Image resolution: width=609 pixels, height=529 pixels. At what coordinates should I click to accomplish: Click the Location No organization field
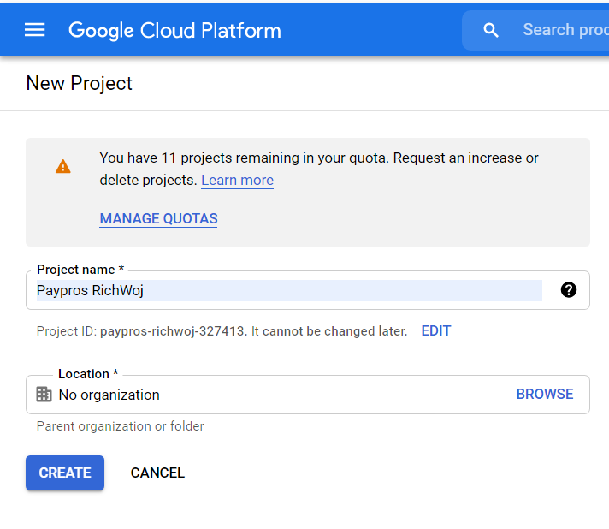[308, 395]
